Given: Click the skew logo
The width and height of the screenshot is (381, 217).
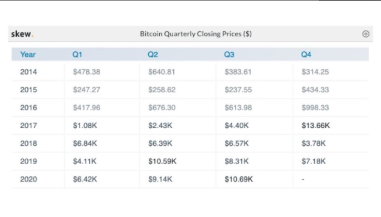Looking at the screenshot, I should [x=22, y=34].
